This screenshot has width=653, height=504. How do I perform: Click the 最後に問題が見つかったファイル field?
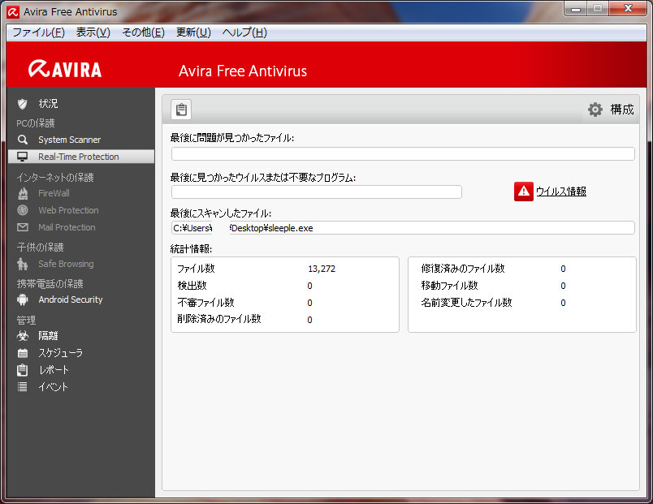click(x=403, y=154)
